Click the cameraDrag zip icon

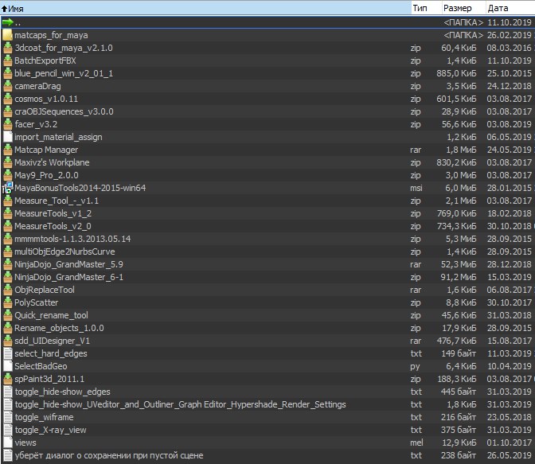pos(7,86)
